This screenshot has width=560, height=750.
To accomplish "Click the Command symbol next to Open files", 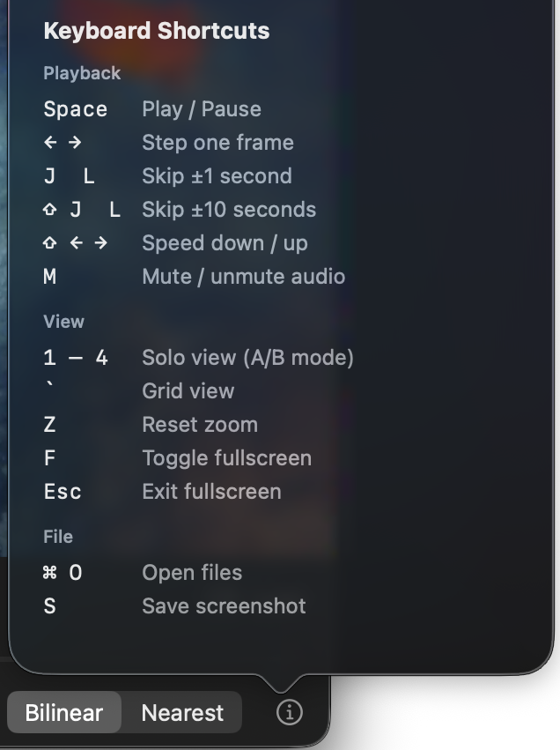I will 52,573.
